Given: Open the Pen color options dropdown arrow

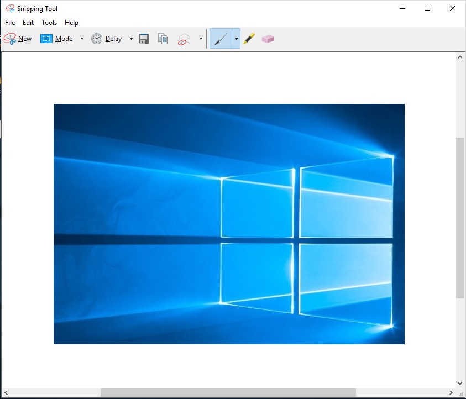Looking at the screenshot, I should 236,39.
